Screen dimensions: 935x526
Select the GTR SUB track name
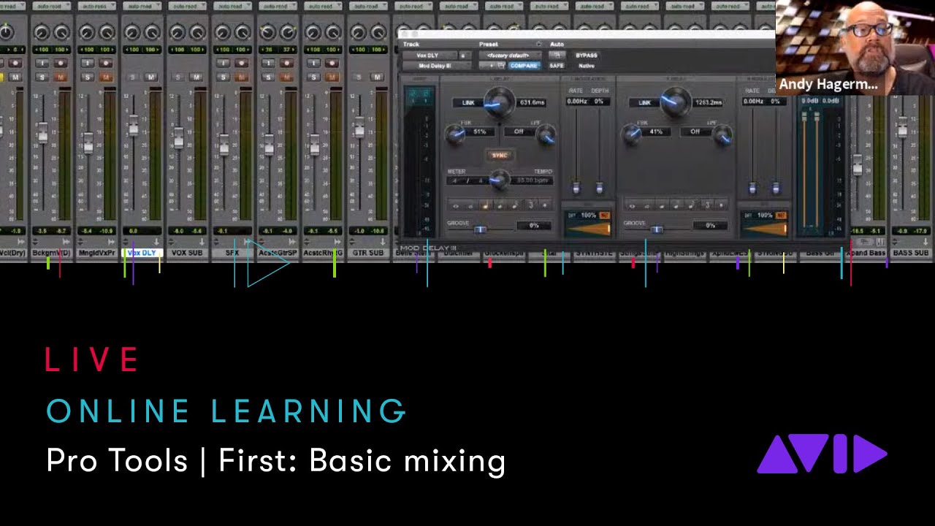[368, 253]
